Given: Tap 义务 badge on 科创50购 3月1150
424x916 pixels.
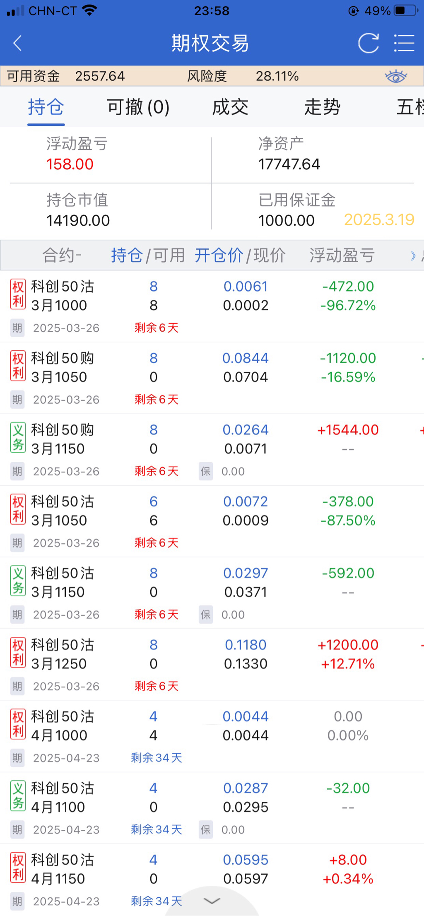Looking at the screenshot, I should coord(18,438).
